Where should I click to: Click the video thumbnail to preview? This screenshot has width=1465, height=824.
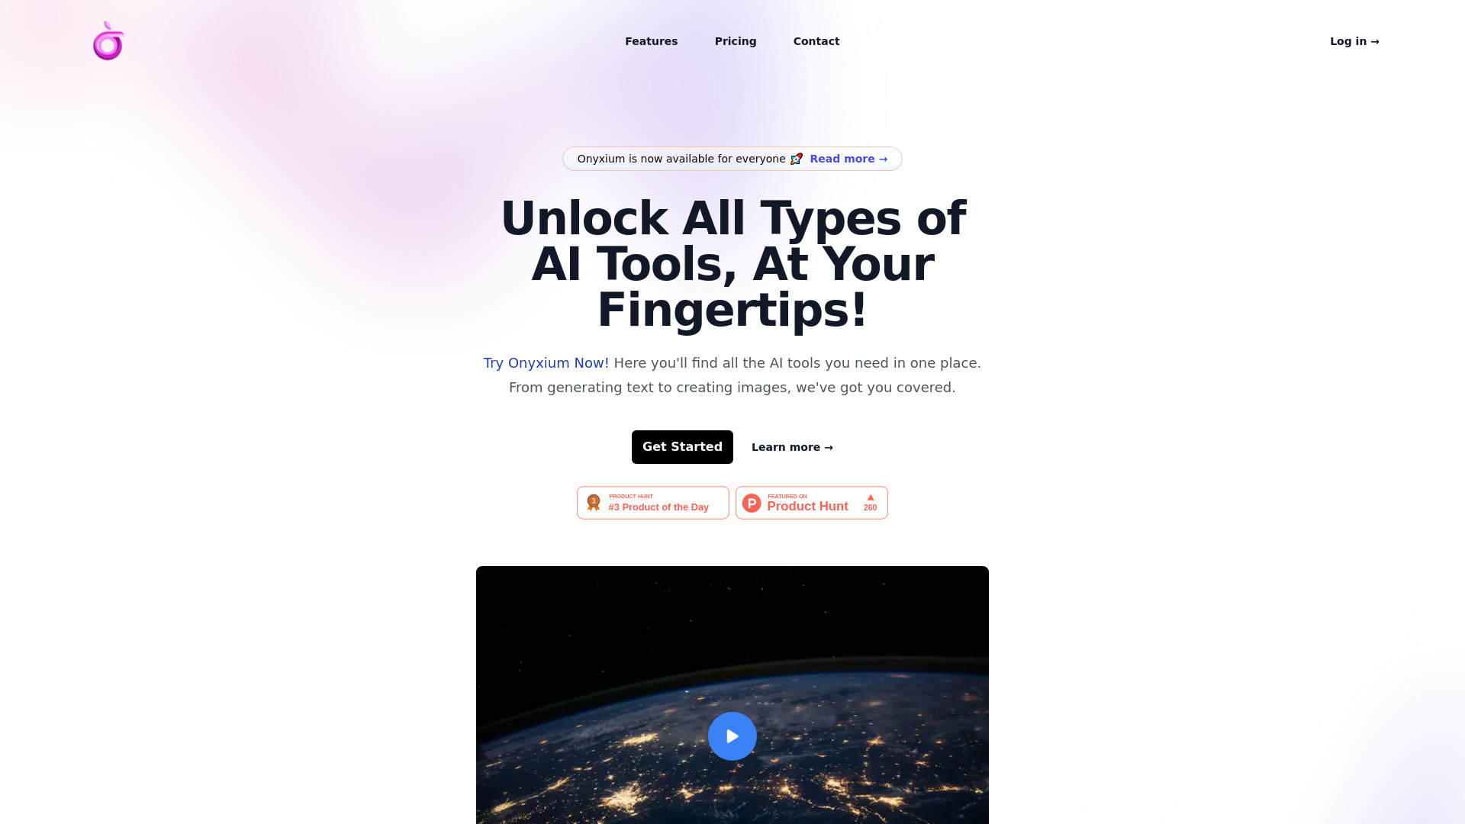pos(732,735)
